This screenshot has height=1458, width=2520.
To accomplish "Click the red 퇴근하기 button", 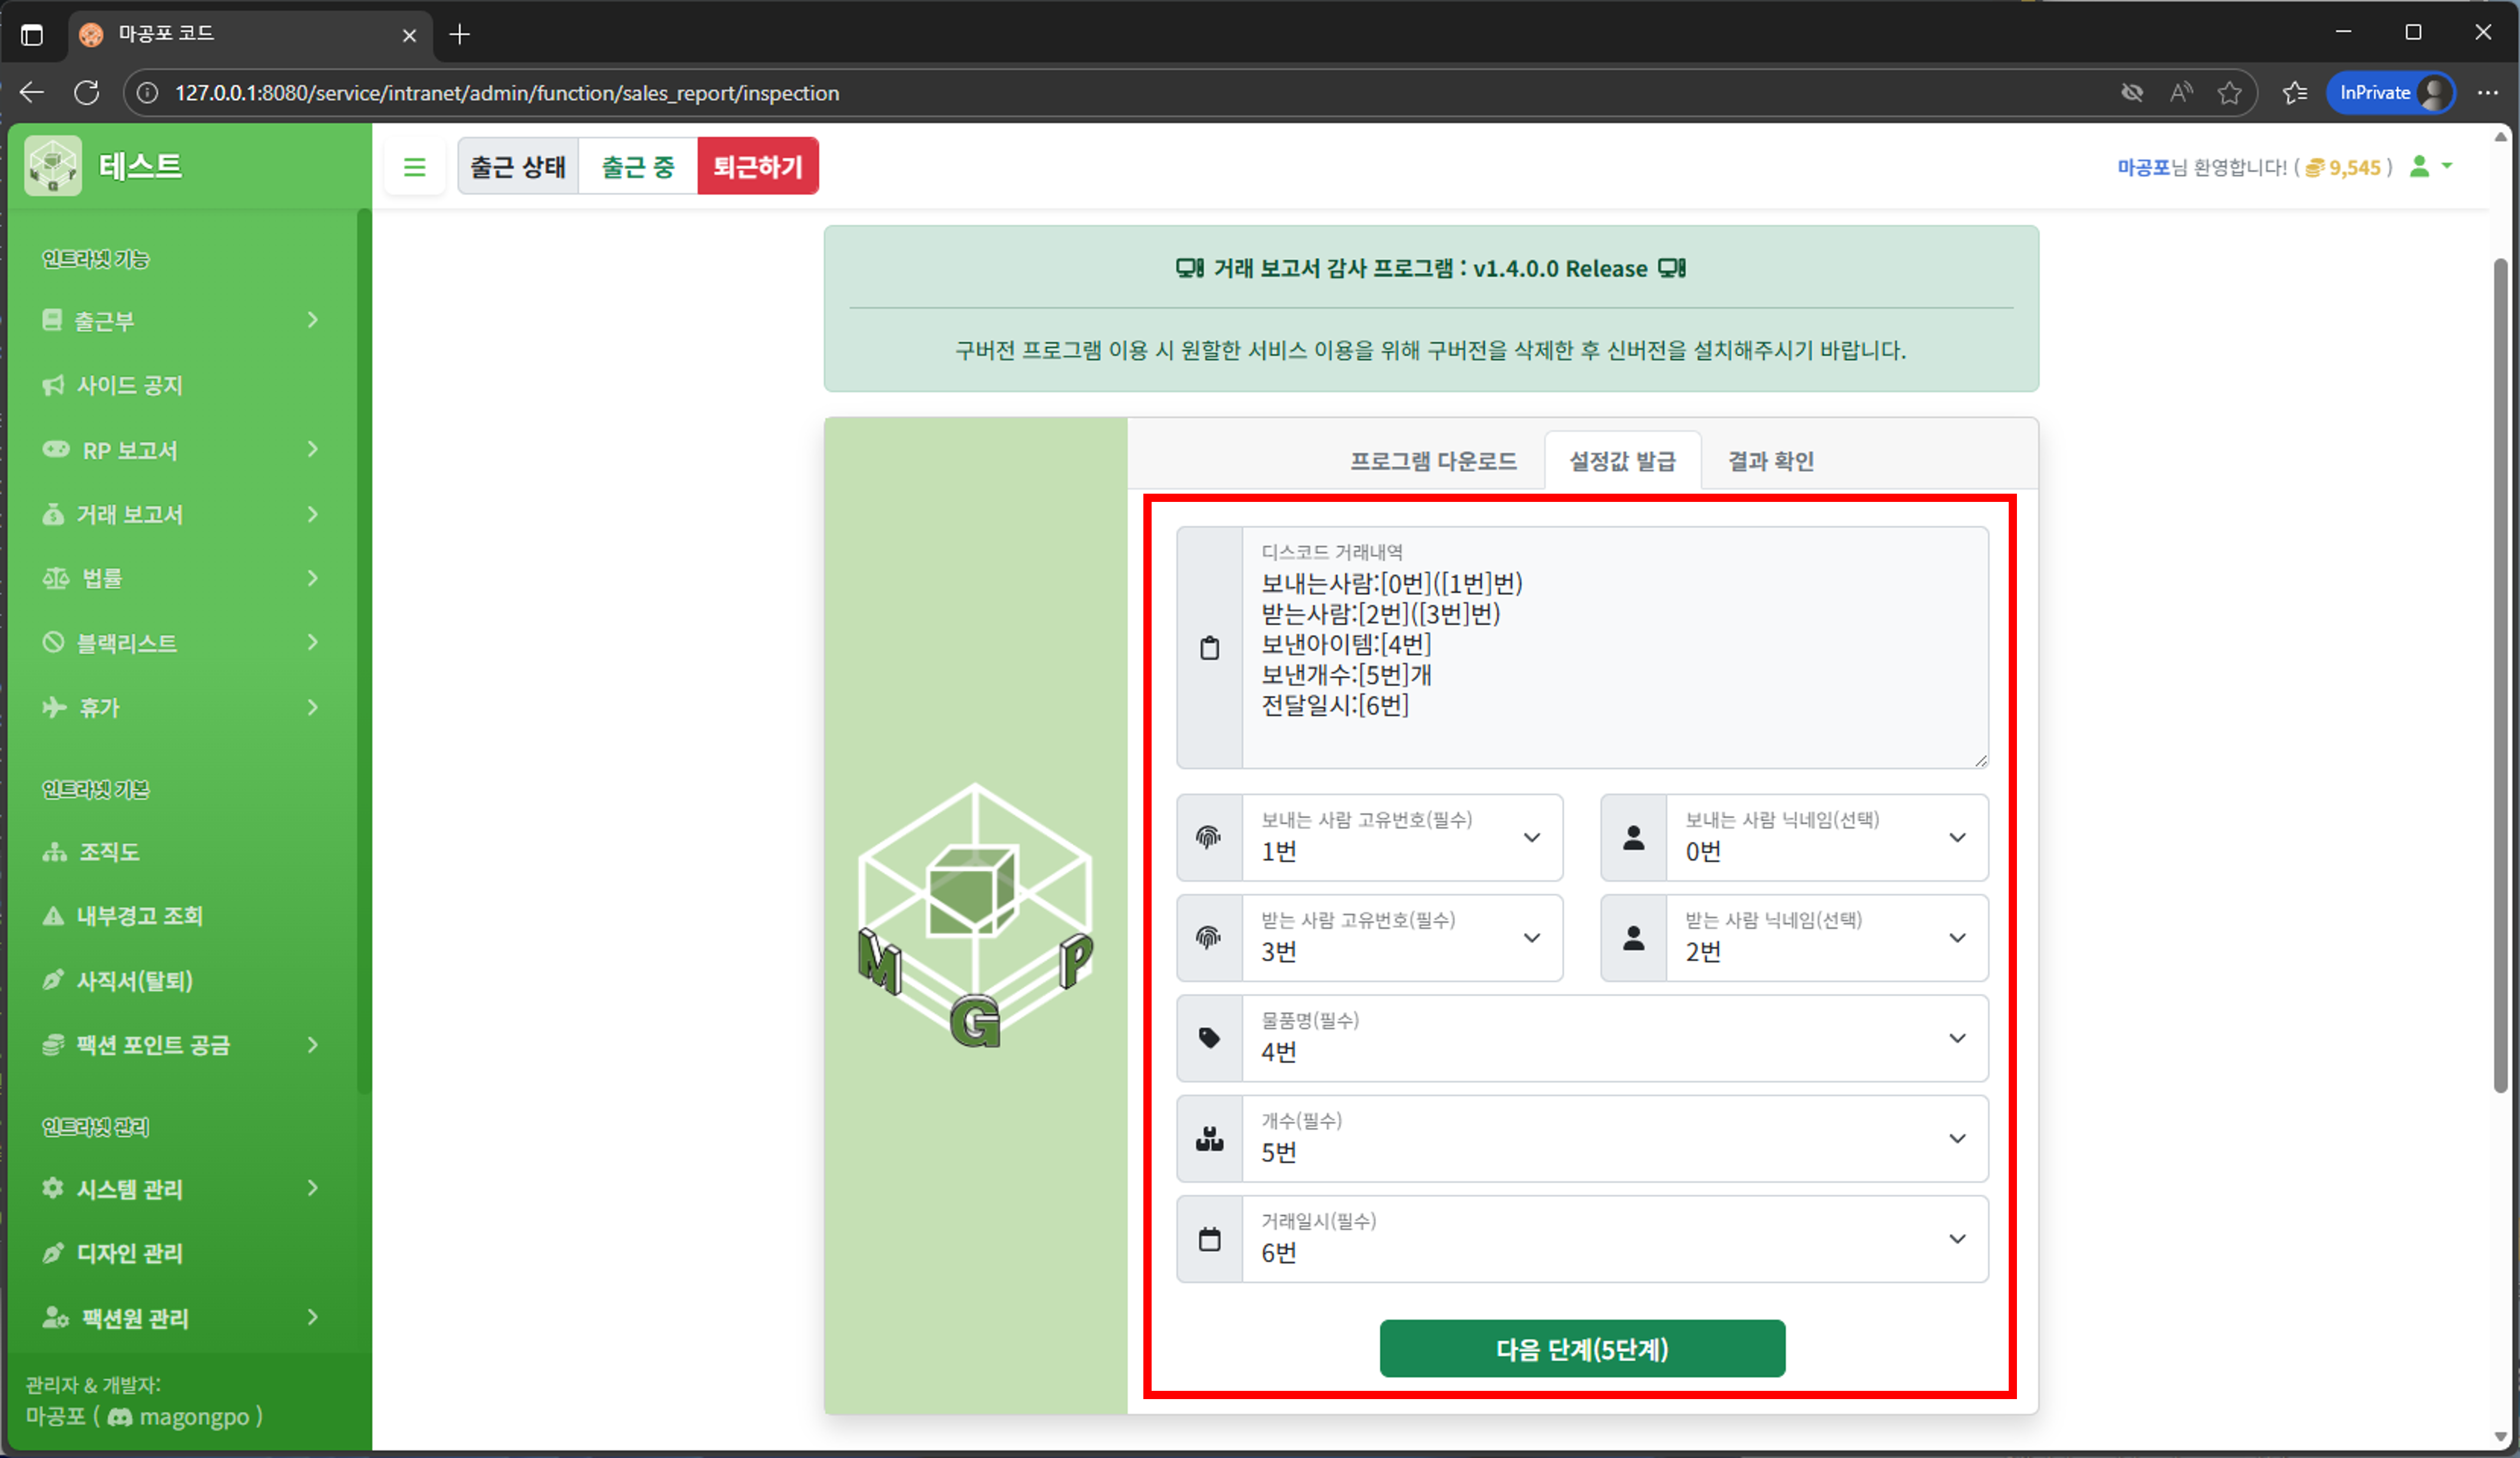I will tap(758, 166).
